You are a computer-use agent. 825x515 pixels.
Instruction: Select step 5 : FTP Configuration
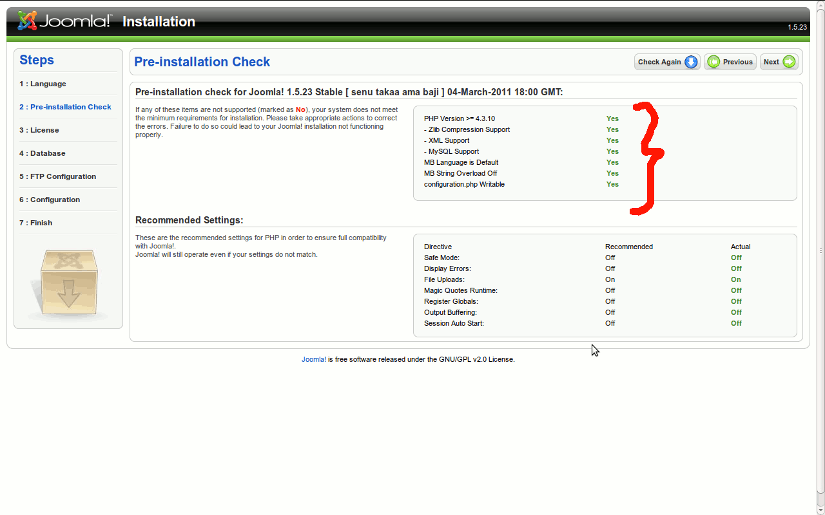(57, 176)
